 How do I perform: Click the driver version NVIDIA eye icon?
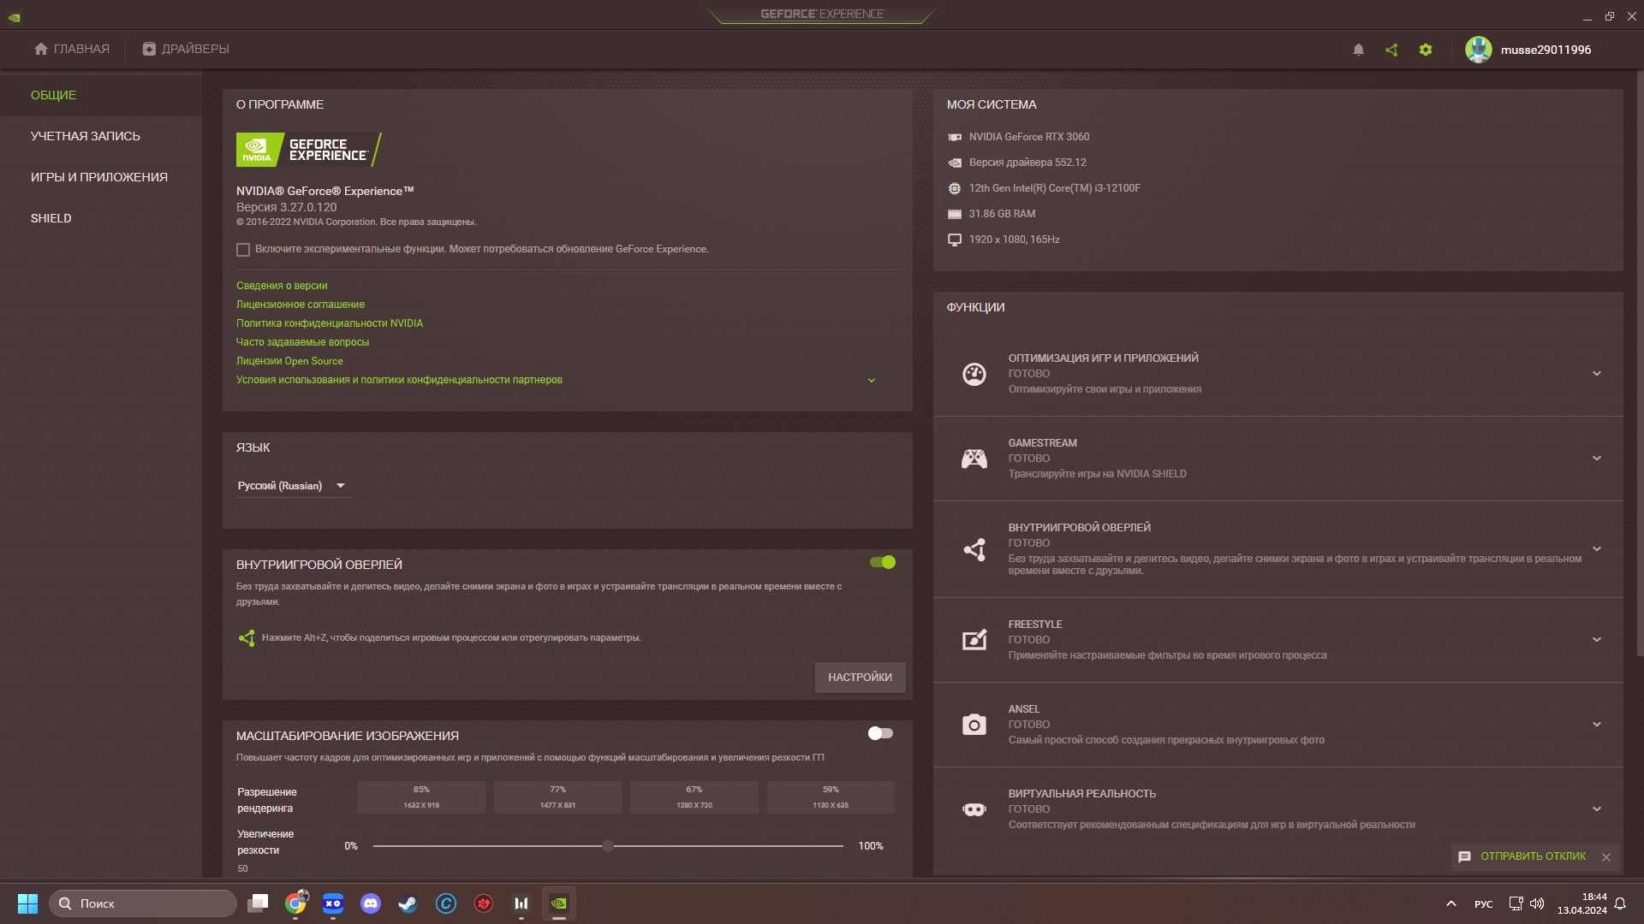tap(955, 163)
